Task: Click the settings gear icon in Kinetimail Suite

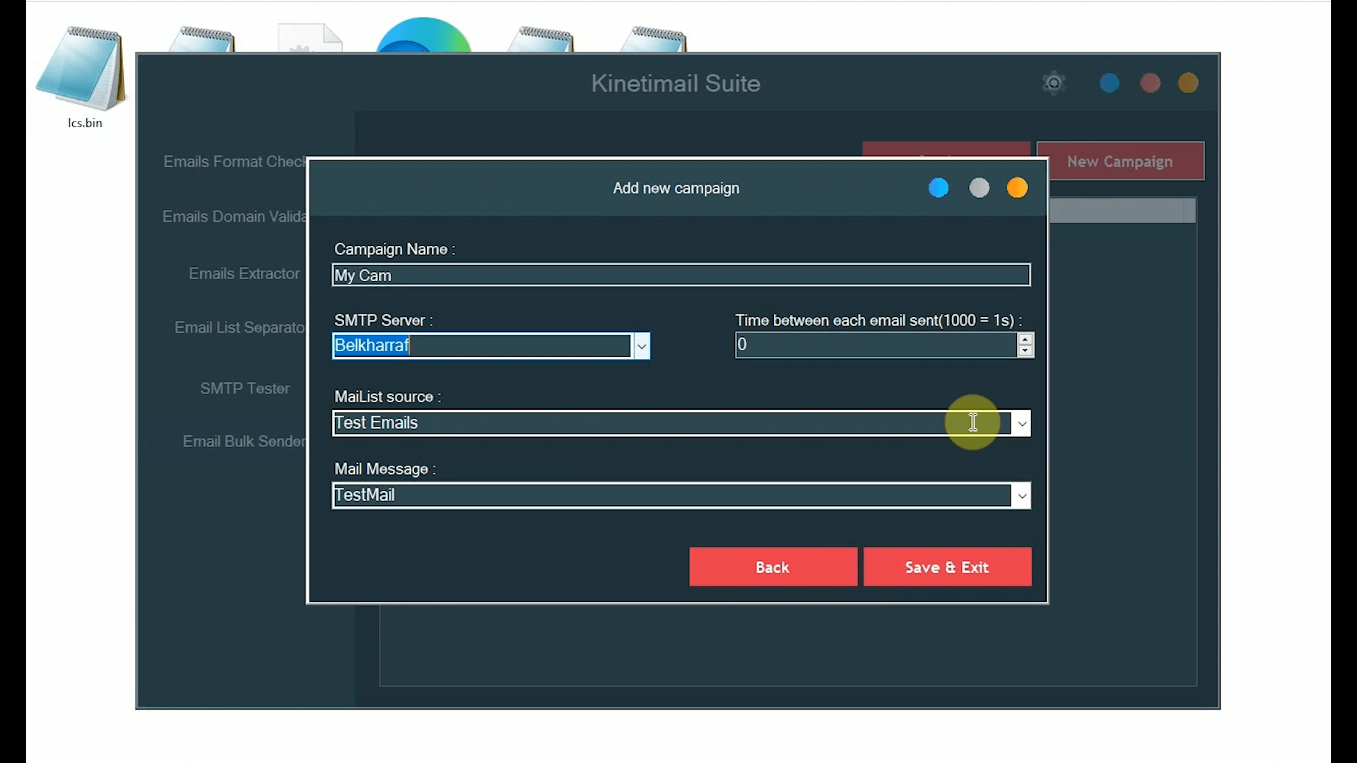Action: point(1053,83)
